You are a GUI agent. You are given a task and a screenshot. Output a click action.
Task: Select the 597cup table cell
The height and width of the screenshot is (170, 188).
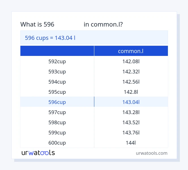tap(57, 112)
